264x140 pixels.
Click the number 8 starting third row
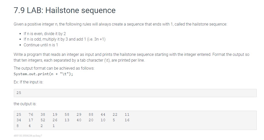click(x=18, y=126)
